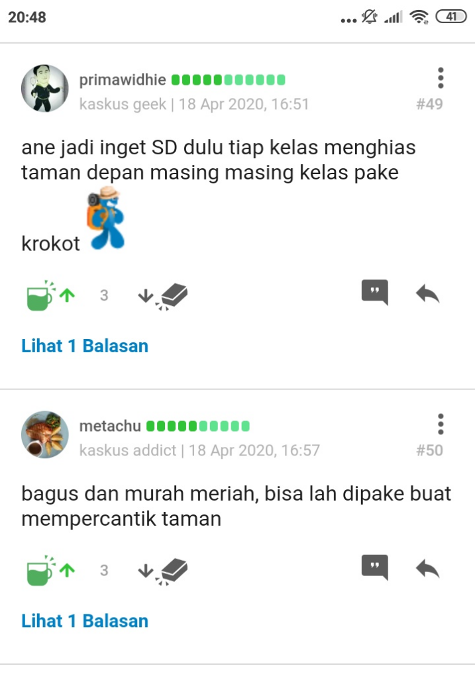Open the three-dot menu on post #49
This screenshot has width=475, height=678.
tap(441, 78)
